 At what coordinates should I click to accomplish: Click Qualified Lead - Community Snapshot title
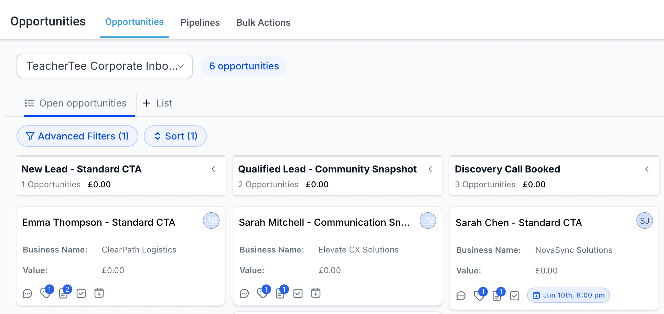point(328,169)
